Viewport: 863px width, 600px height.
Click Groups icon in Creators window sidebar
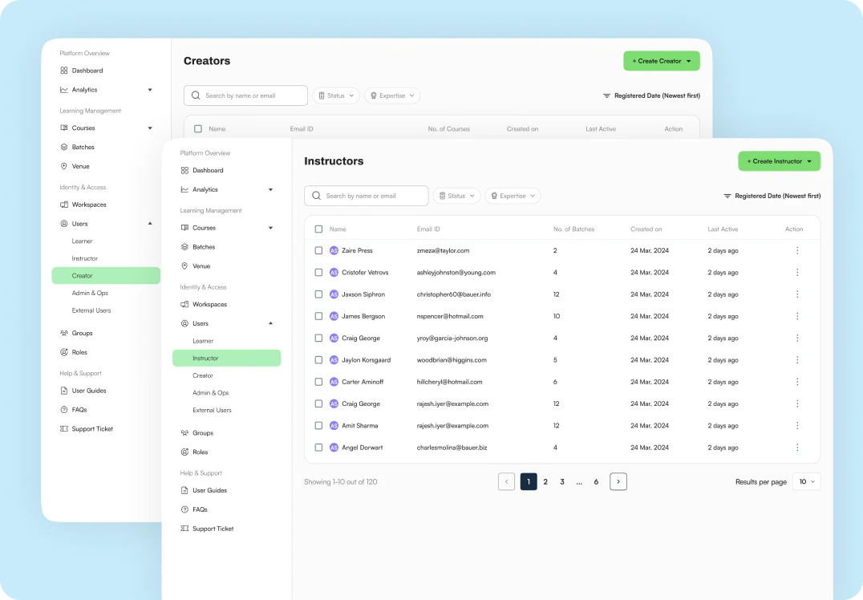64,333
